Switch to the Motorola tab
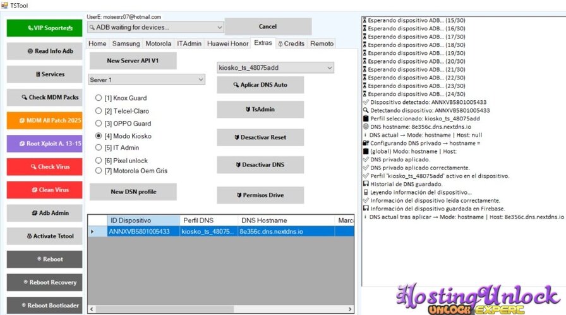 (x=158, y=43)
